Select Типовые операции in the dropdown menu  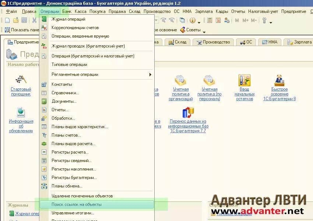click(x=97, y=64)
